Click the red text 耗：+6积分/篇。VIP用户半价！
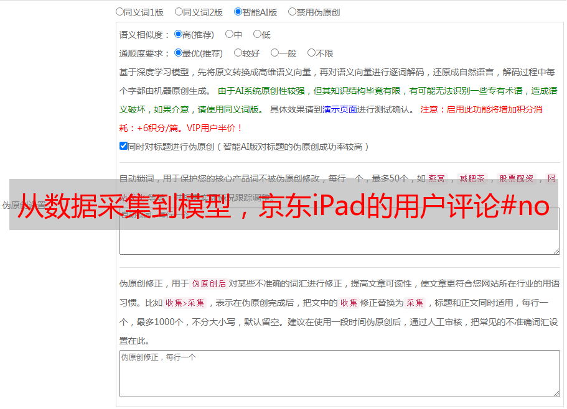567x409 pixels. [180, 128]
